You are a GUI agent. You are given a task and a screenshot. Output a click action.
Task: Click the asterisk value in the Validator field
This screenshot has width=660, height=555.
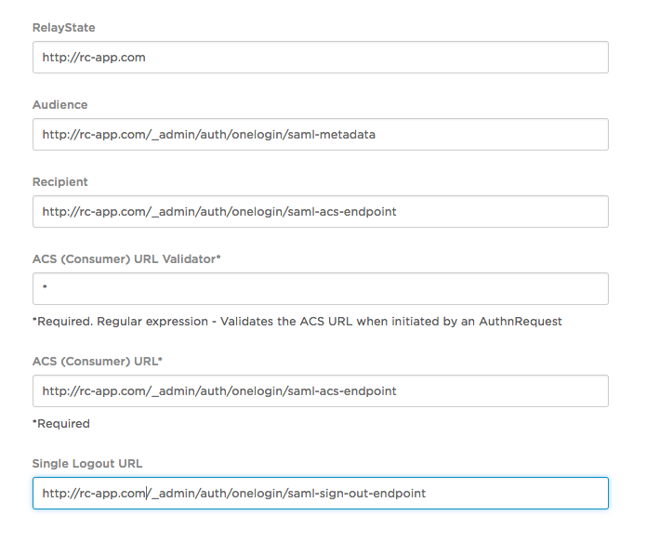[45, 289]
